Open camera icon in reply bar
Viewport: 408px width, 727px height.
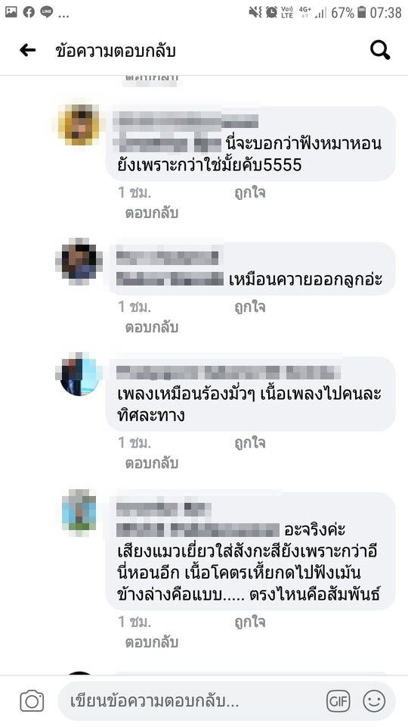pyautogui.click(x=32, y=701)
